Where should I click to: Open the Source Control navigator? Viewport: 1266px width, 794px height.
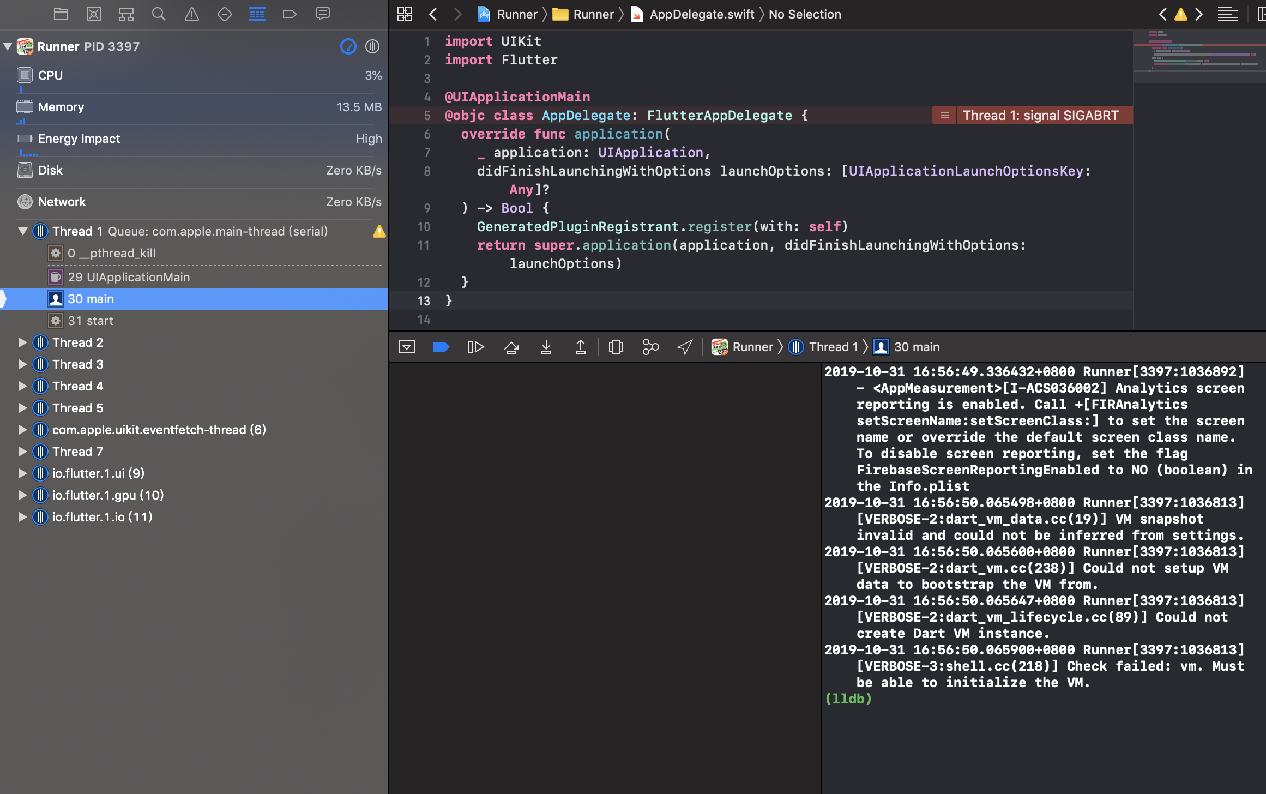94,14
